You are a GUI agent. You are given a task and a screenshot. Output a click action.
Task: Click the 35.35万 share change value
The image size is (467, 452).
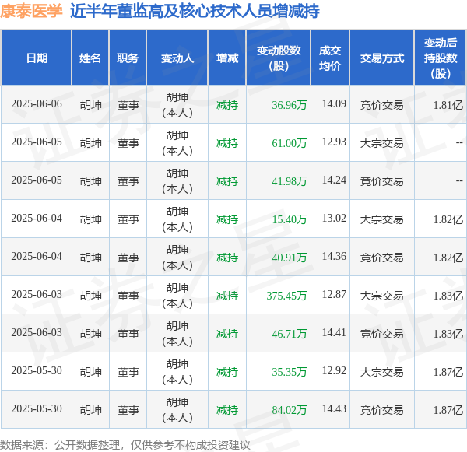point(290,372)
